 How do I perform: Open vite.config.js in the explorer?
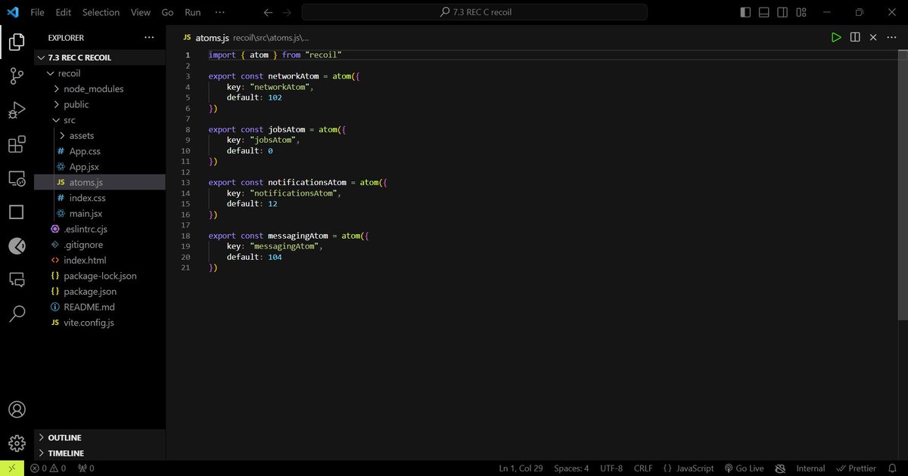(x=100, y=323)
